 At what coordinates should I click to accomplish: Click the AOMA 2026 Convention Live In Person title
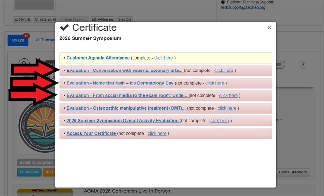pyautogui.click(x=127, y=191)
